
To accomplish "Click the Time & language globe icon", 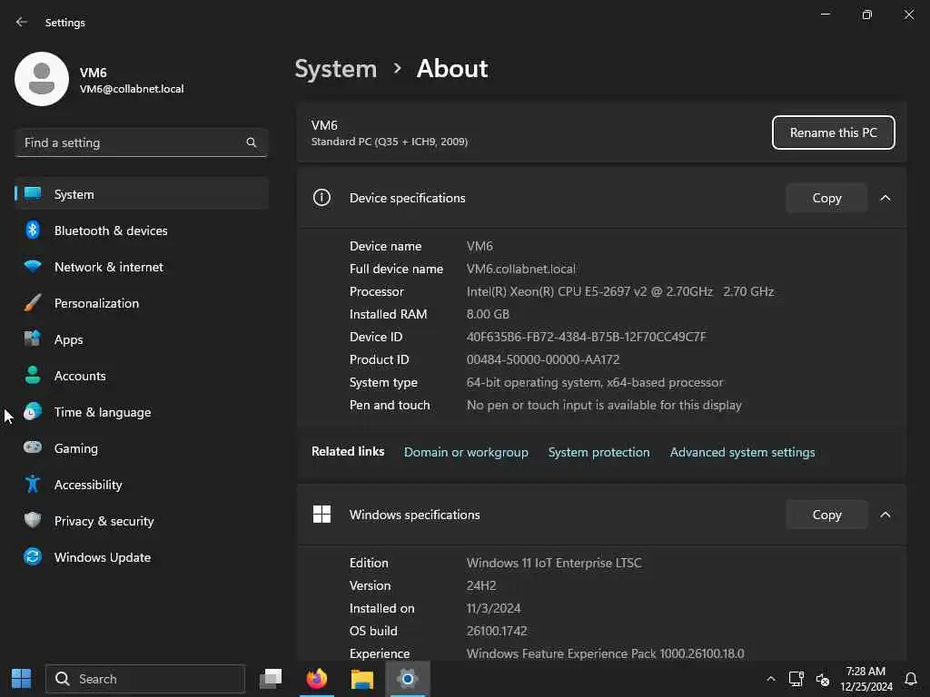I will coord(33,411).
